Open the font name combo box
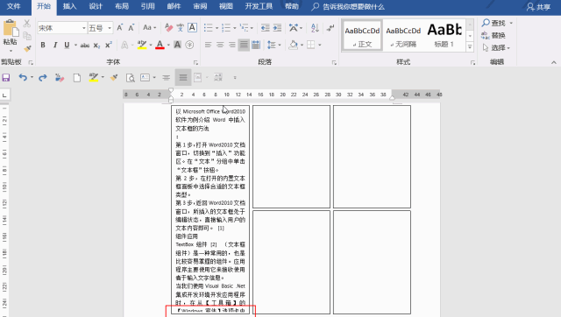561x317 pixels. click(x=62, y=28)
